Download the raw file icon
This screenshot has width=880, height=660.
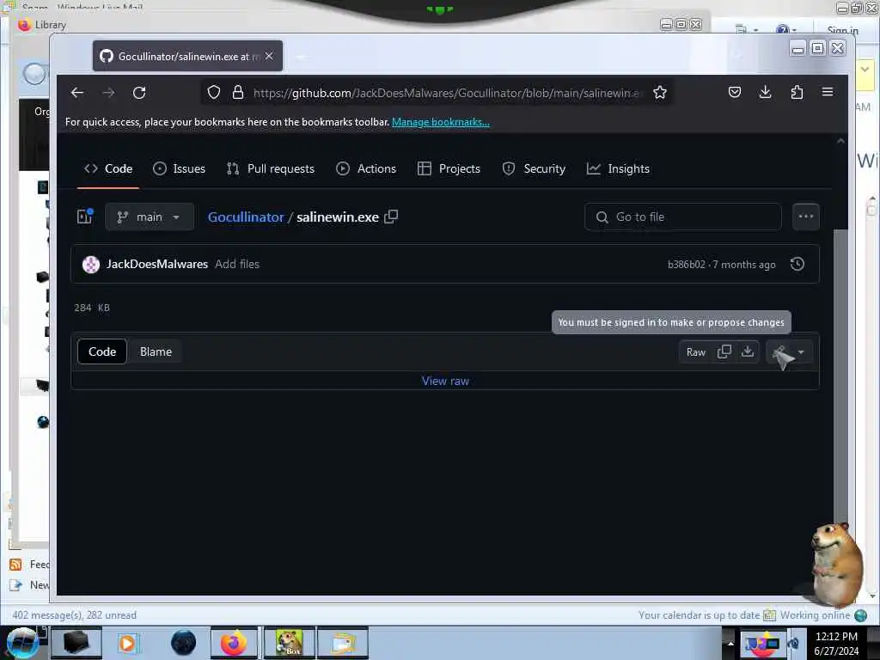coord(748,351)
